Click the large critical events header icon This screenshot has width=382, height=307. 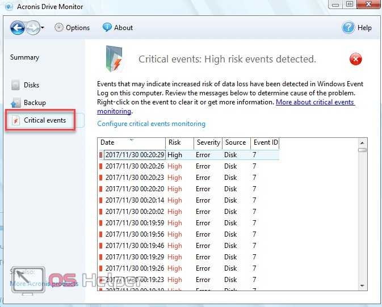tap(114, 58)
